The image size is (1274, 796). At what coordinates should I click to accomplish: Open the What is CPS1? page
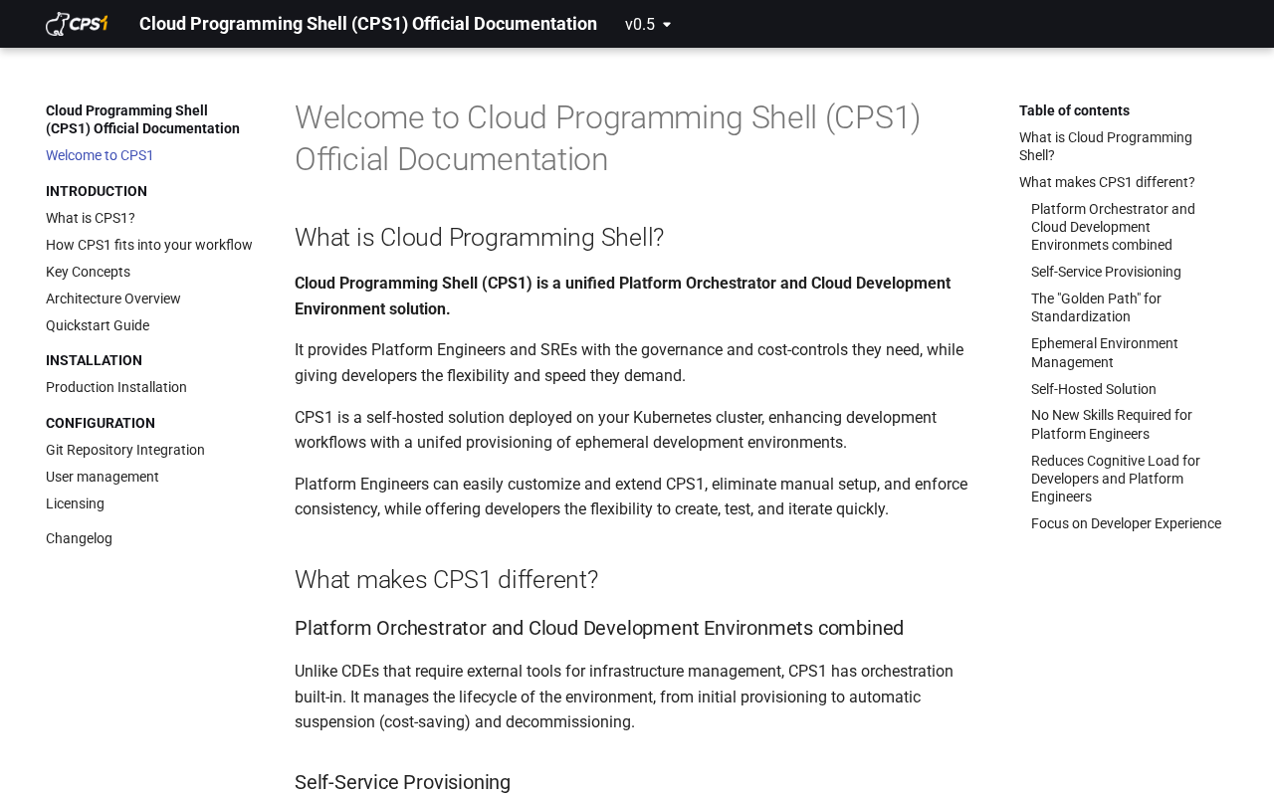click(x=91, y=218)
